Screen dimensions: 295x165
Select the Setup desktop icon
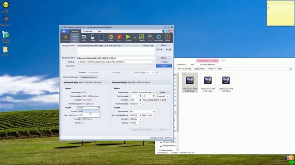pos(6,21)
